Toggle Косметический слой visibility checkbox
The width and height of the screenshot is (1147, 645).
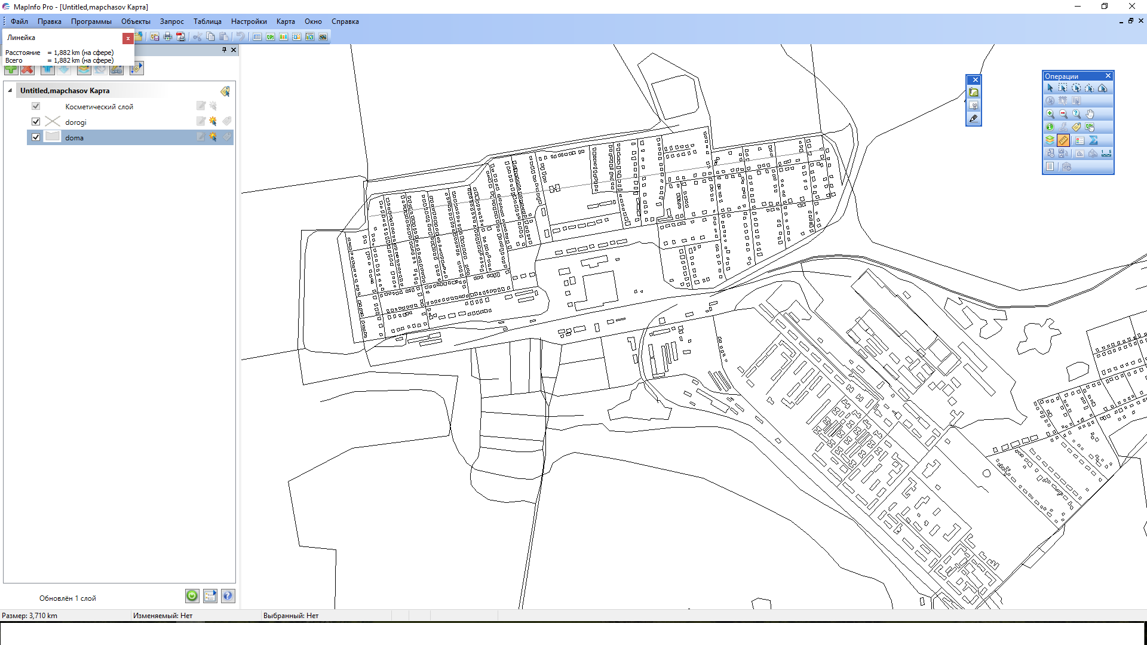pyautogui.click(x=36, y=106)
